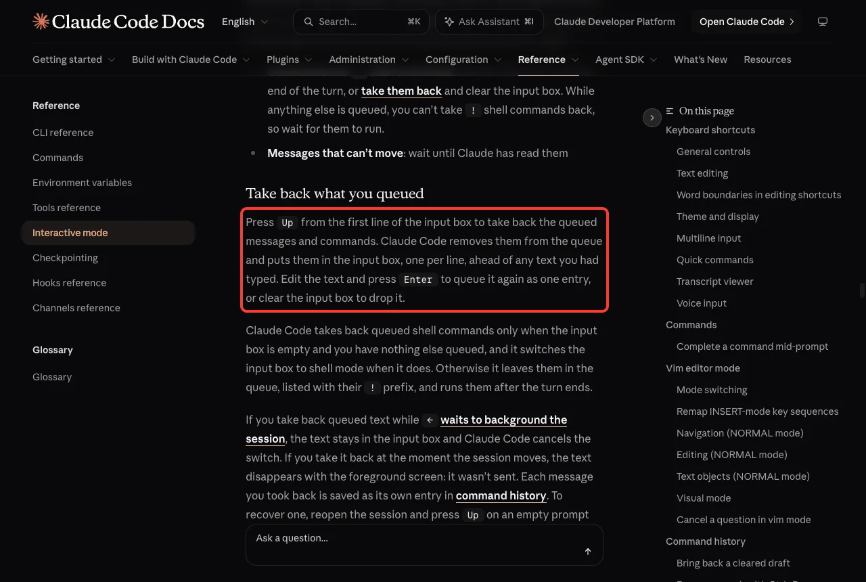The width and height of the screenshot is (866, 582).
Task: Follow the 'take them back' link
Action: tap(401, 91)
